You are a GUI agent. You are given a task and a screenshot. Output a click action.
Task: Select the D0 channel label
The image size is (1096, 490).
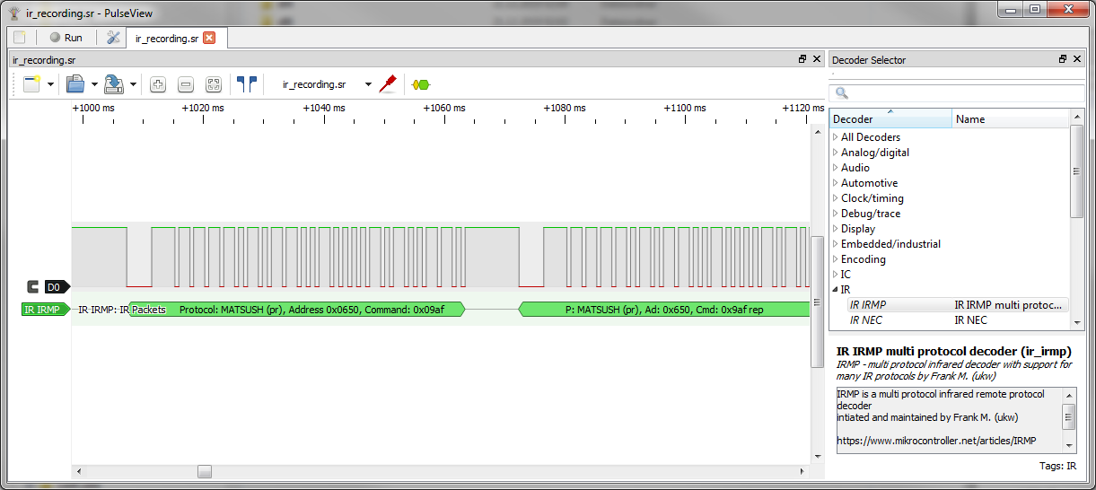[x=57, y=287]
